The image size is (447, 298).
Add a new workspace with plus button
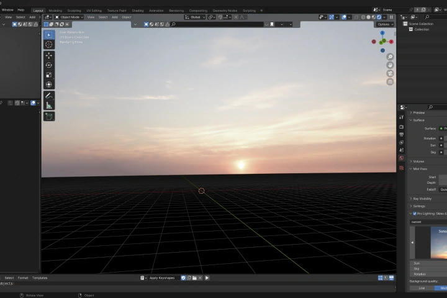pyautogui.click(x=261, y=11)
